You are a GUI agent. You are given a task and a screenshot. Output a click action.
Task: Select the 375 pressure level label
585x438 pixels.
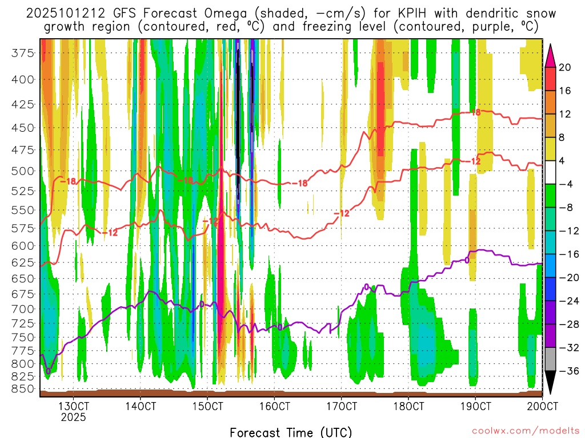tap(22, 53)
